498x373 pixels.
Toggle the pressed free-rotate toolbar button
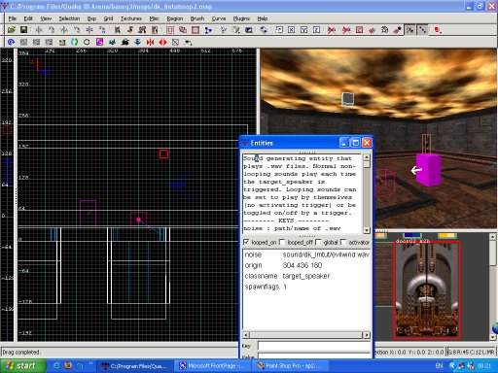(x=410, y=30)
